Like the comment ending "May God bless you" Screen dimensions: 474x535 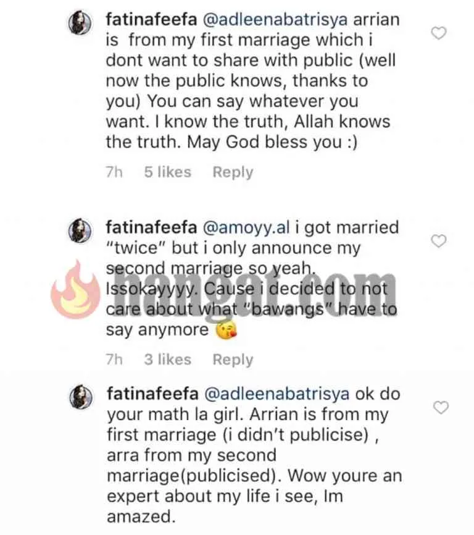tap(438, 33)
